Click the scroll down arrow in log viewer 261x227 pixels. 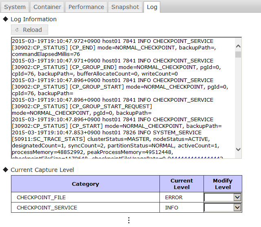[x=238, y=154]
